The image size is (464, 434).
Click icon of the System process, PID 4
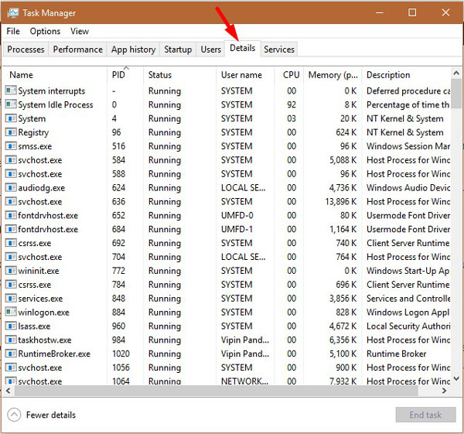[11, 118]
